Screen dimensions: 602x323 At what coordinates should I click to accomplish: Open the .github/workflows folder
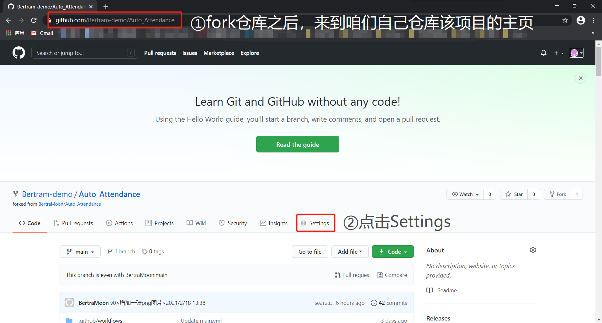click(x=100, y=320)
